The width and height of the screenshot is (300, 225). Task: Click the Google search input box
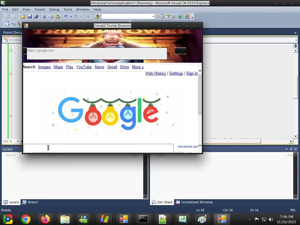point(98,148)
